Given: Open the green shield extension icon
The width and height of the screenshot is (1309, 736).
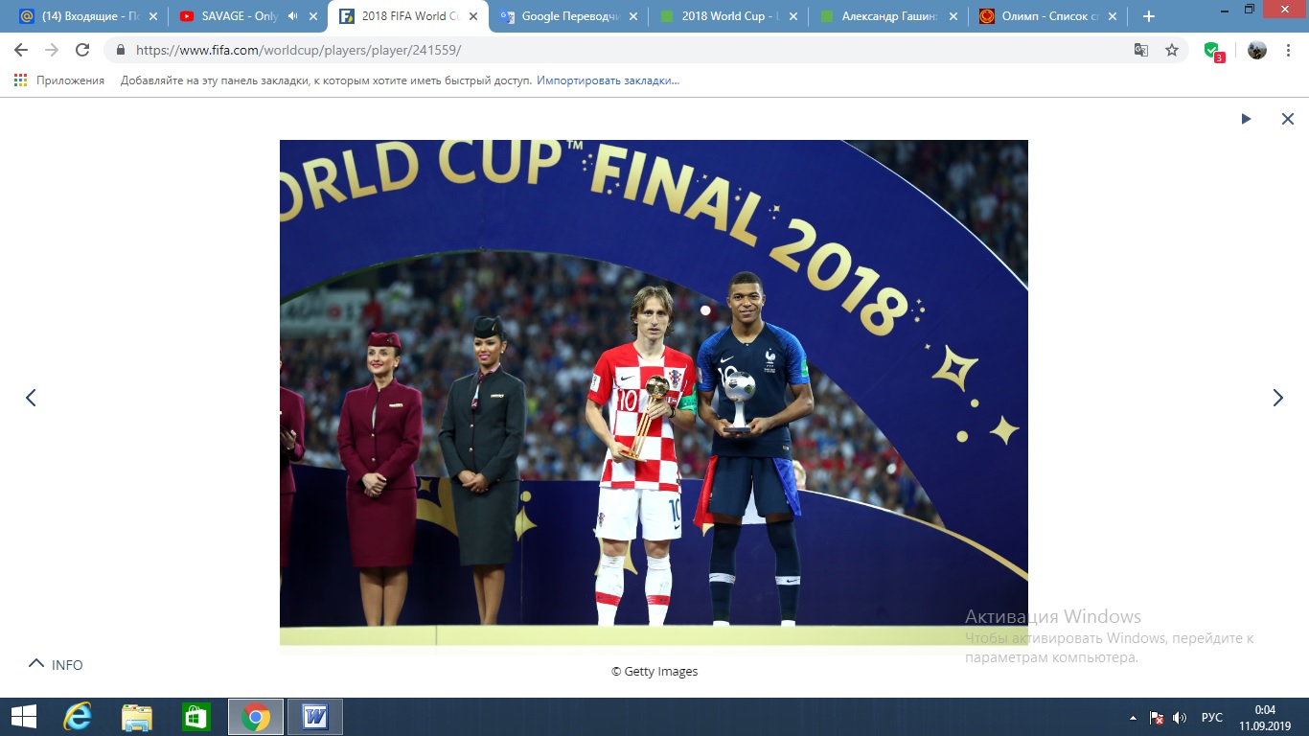Looking at the screenshot, I should pyautogui.click(x=1213, y=51).
